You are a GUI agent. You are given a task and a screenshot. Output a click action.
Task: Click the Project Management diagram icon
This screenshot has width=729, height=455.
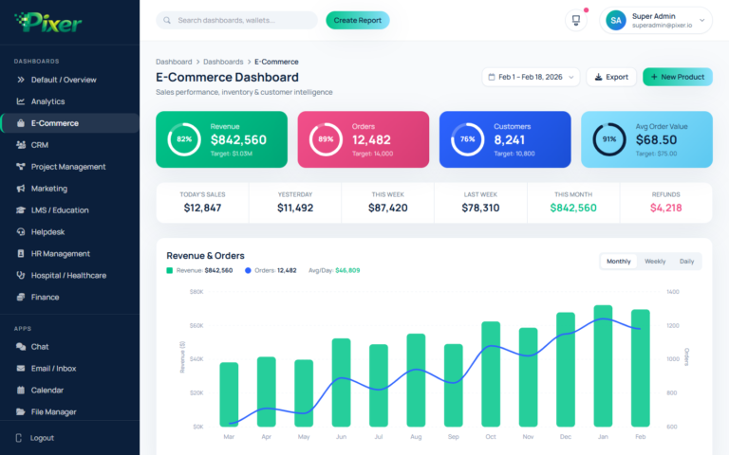[x=21, y=167]
